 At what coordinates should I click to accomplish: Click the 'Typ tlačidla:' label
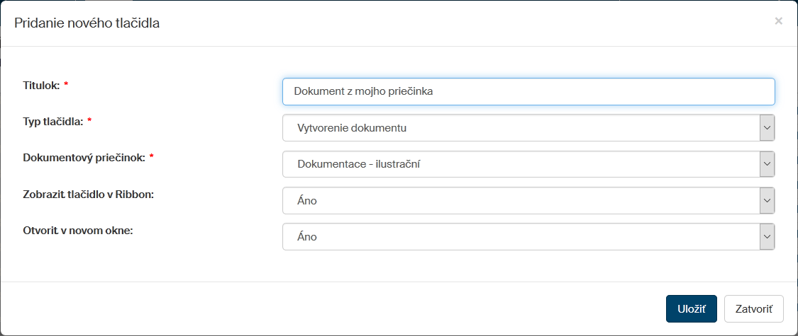53,121
